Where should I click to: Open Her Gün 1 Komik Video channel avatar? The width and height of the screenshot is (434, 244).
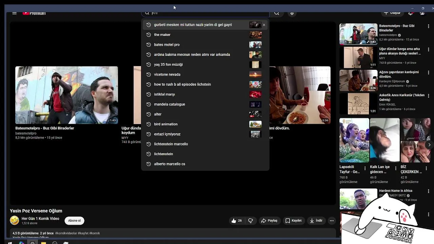coord(14,220)
